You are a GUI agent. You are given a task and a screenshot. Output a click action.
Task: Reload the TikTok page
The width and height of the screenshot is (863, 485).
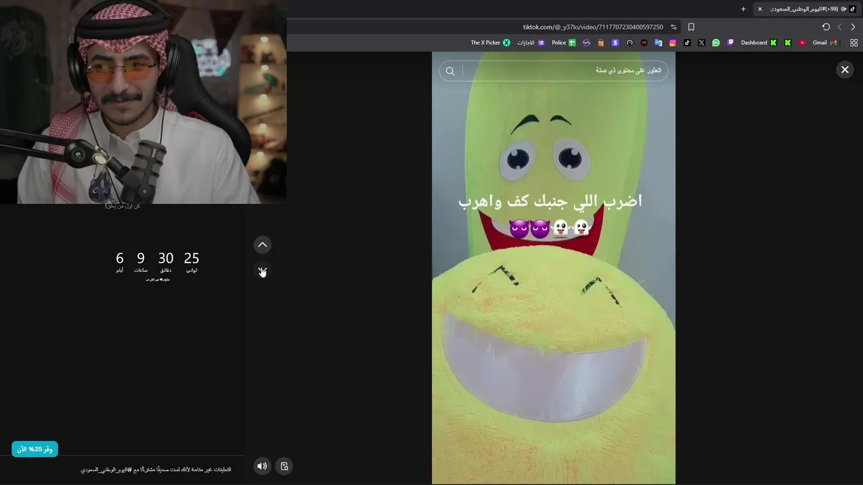point(826,27)
